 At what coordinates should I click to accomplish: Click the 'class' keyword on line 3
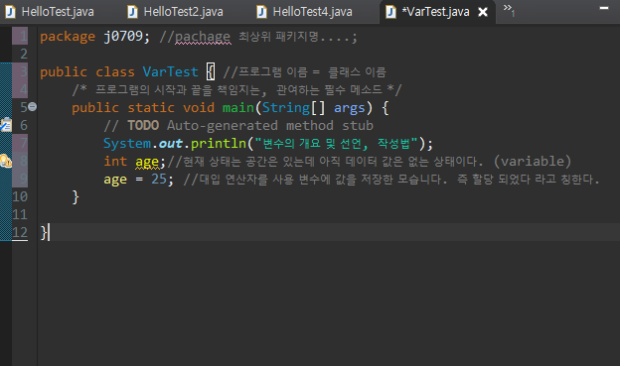tap(115, 71)
